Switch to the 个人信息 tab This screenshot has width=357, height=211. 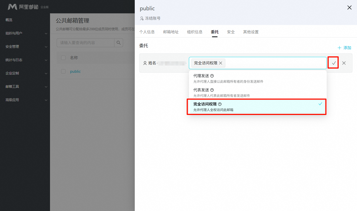coord(147,32)
